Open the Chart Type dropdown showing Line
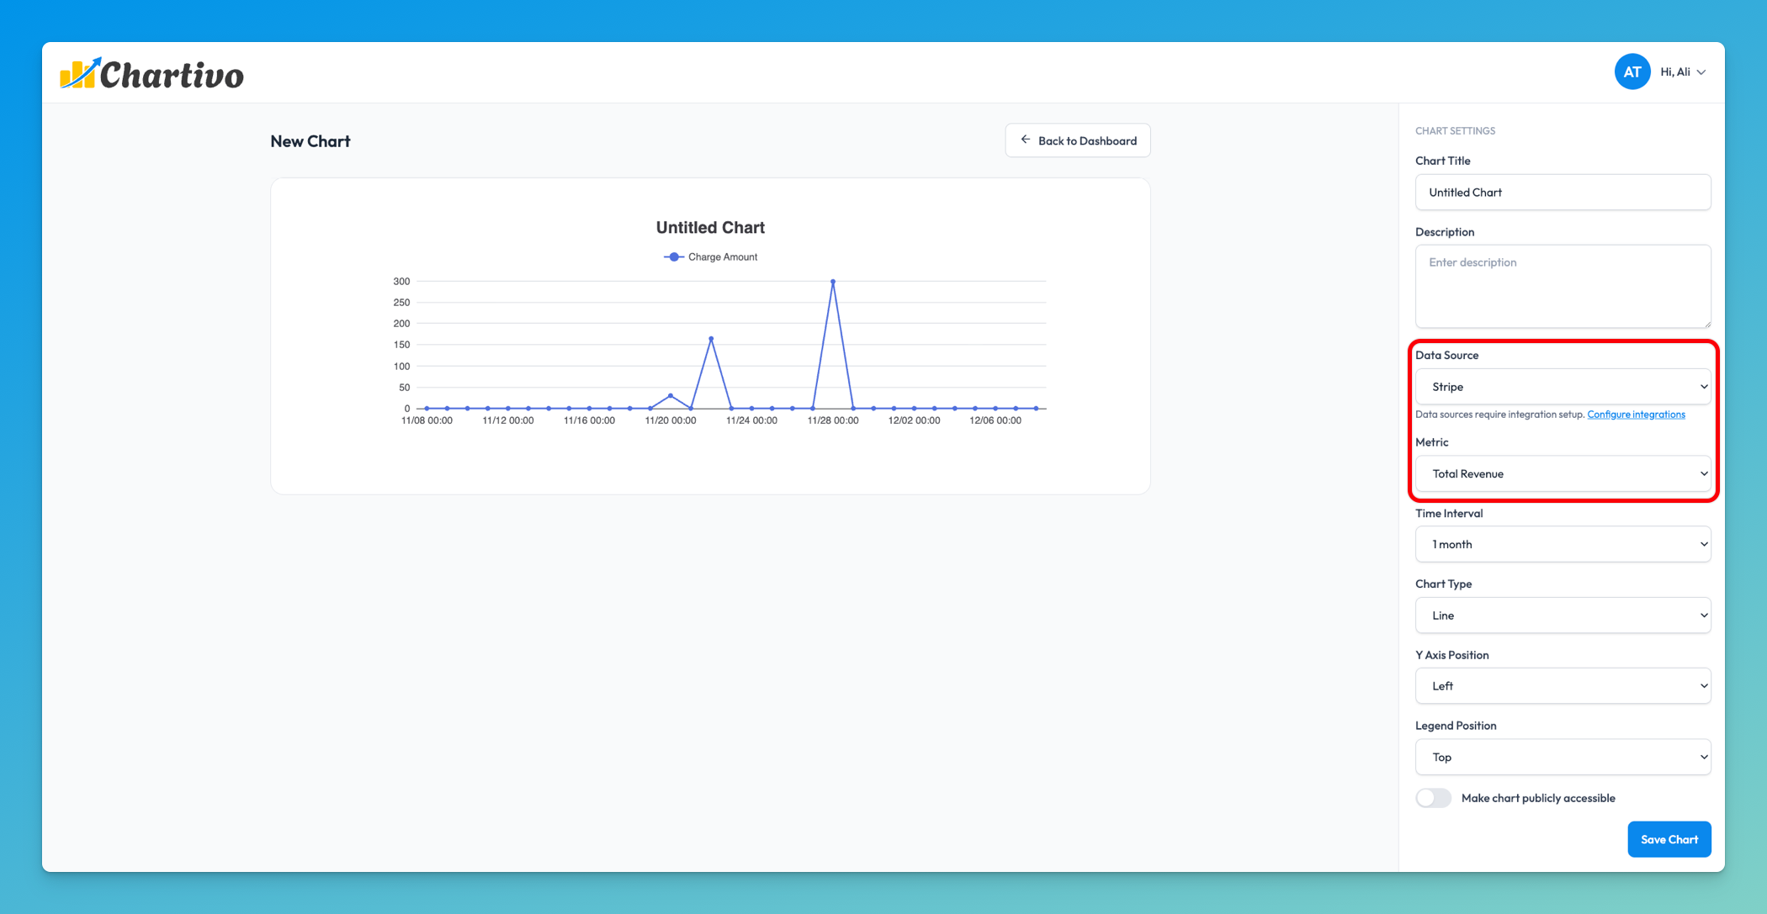 tap(1563, 615)
